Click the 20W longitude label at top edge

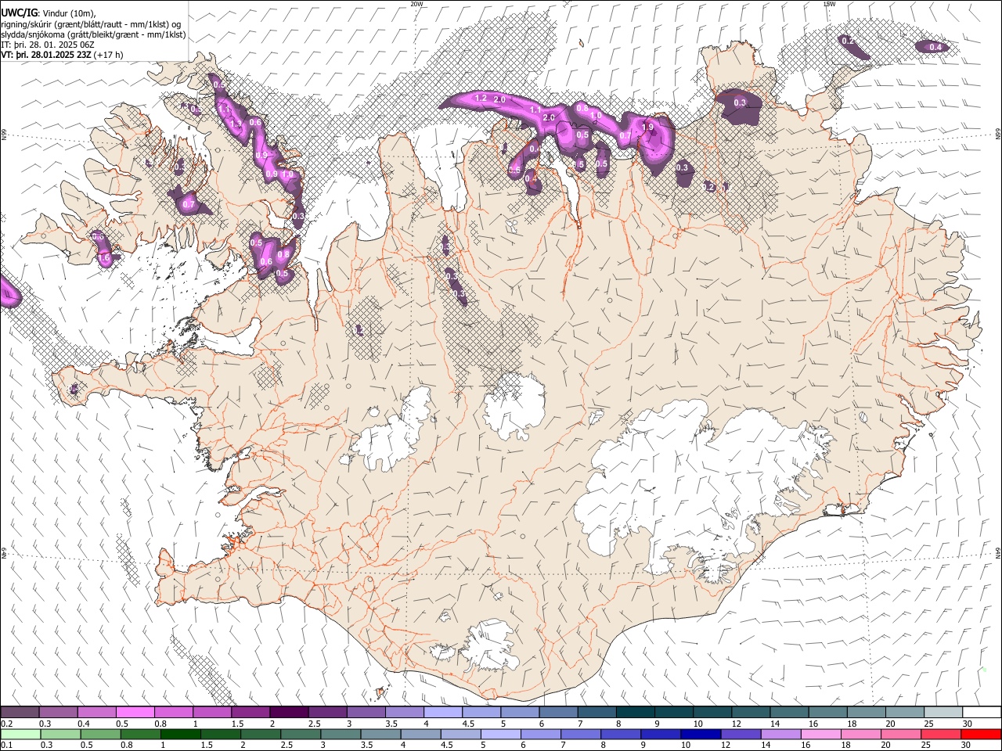[x=416, y=4]
